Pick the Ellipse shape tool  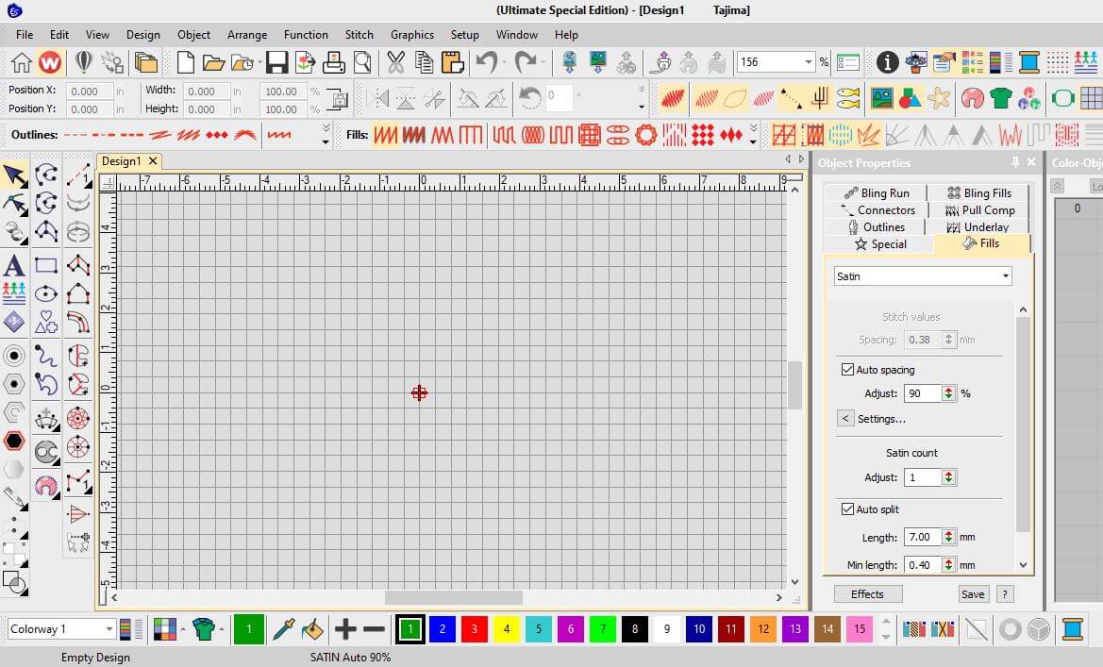point(46,293)
